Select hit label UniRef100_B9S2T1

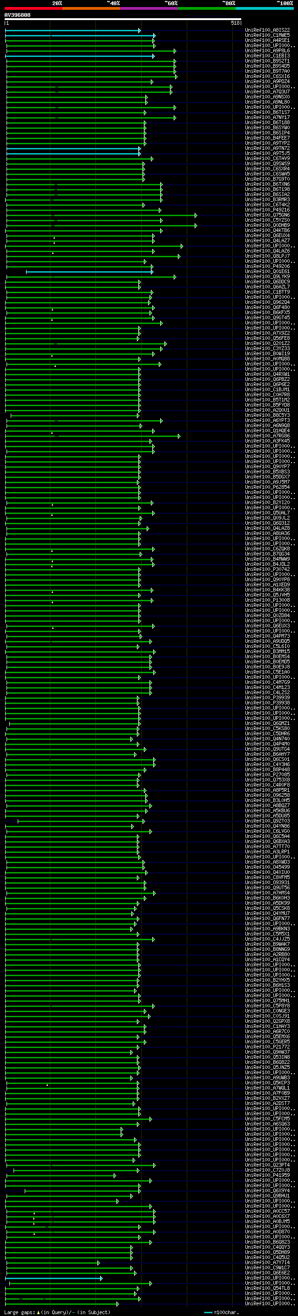coord(267,61)
